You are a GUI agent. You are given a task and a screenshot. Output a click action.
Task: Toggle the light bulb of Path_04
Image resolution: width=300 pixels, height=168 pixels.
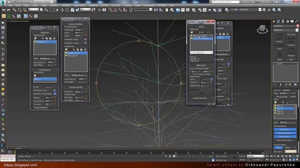tap(276, 113)
